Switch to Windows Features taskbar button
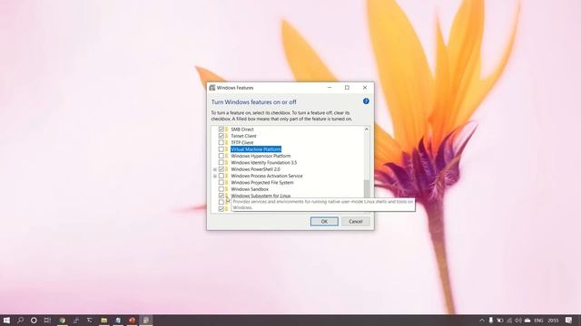The height and width of the screenshot is (326, 581). click(146, 320)
